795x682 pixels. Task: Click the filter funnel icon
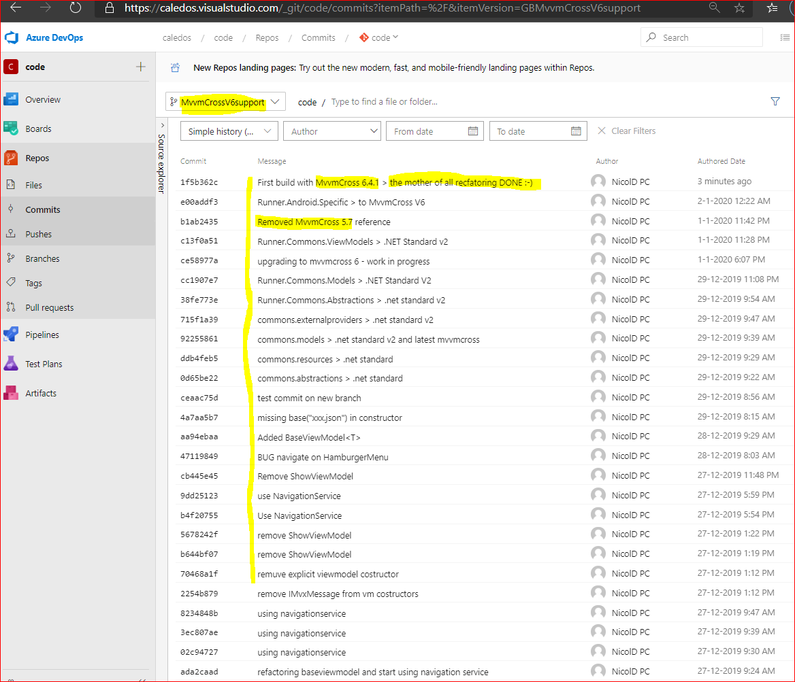point(775,101)
